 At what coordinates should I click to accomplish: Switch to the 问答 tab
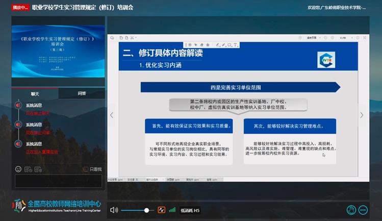82,94
